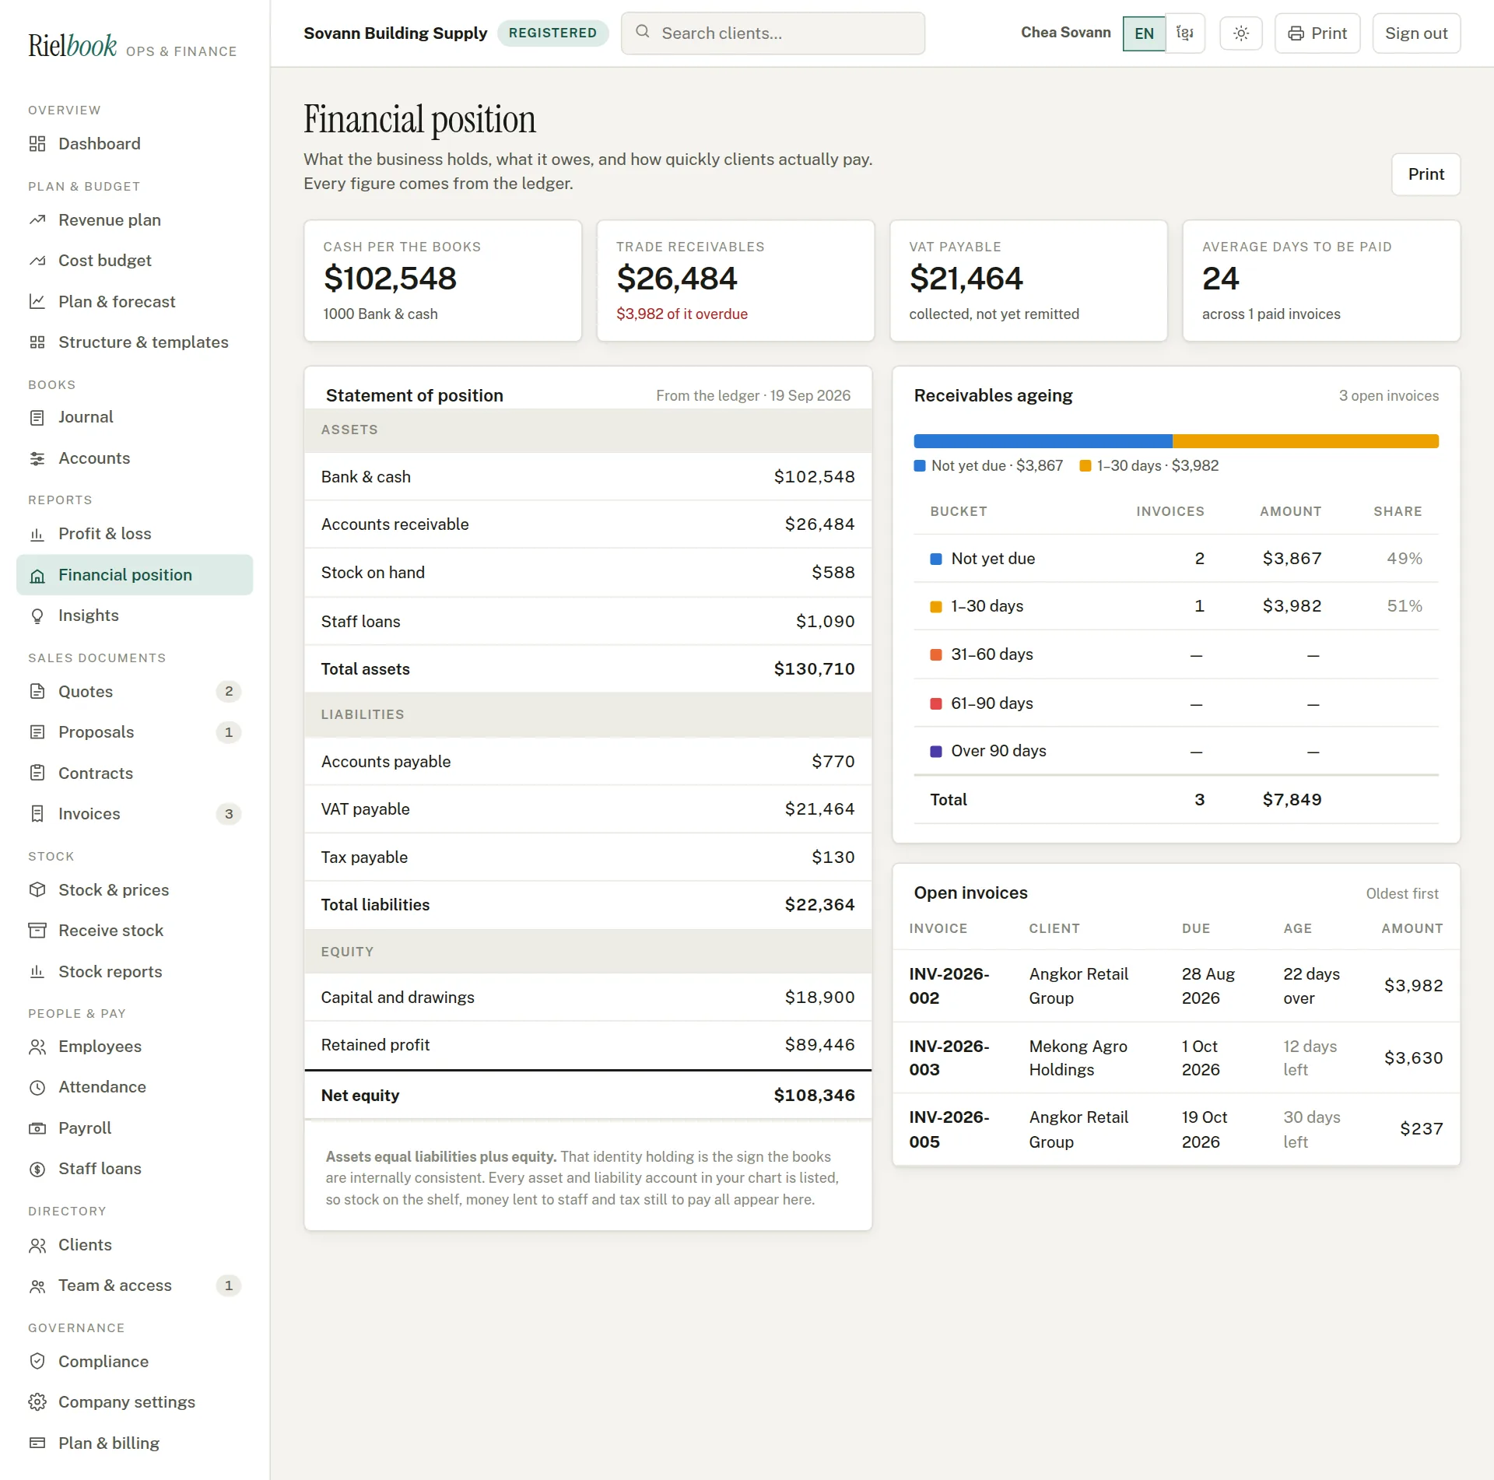Click the Print button below page title

1426,174
